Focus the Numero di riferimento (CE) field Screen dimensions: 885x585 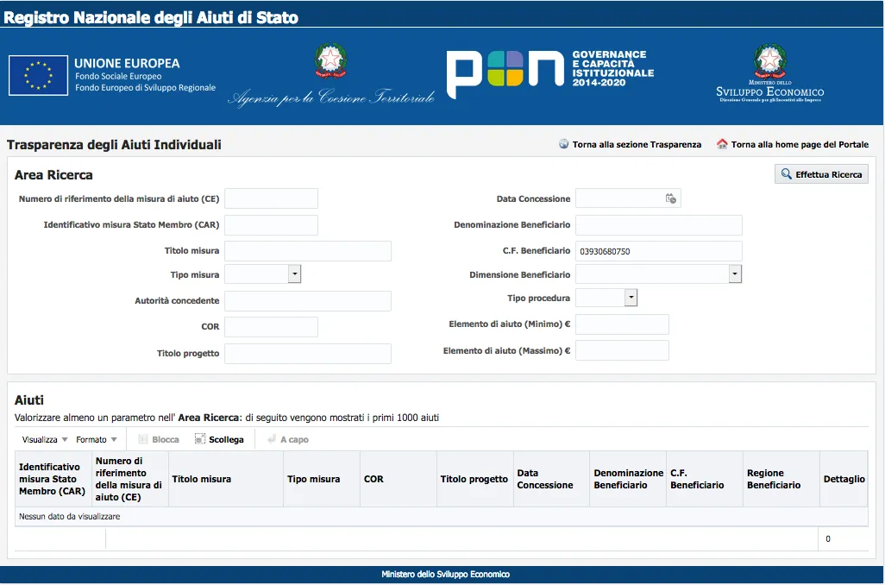pos(271,198)
